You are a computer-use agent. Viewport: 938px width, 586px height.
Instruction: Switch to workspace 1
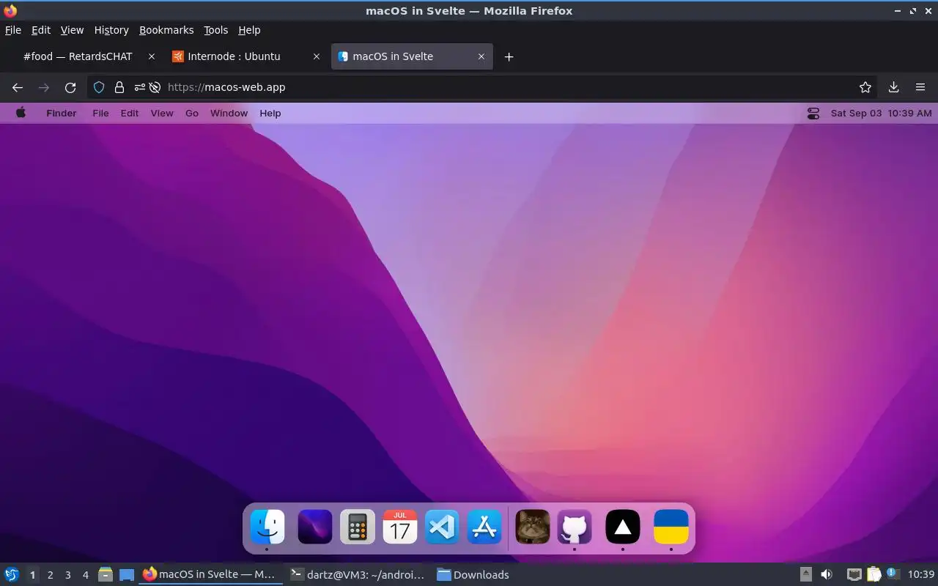tap(33, 575)
